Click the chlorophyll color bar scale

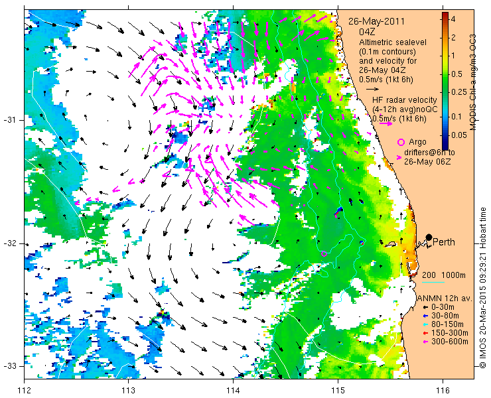[x=445, y=81]
